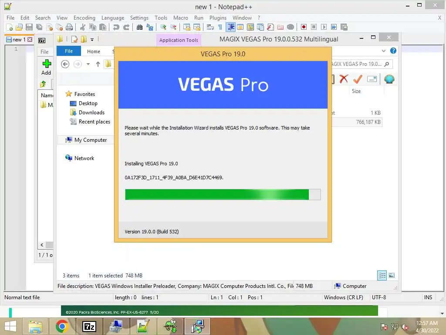
Task: Click the search box magnifier in Explorer
Action: tap(387, 64)
